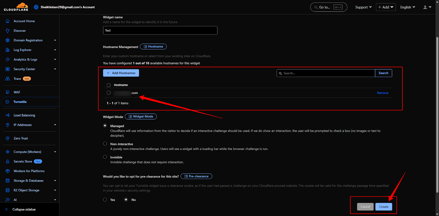Open the user profile icon menu

pos(427,7)
